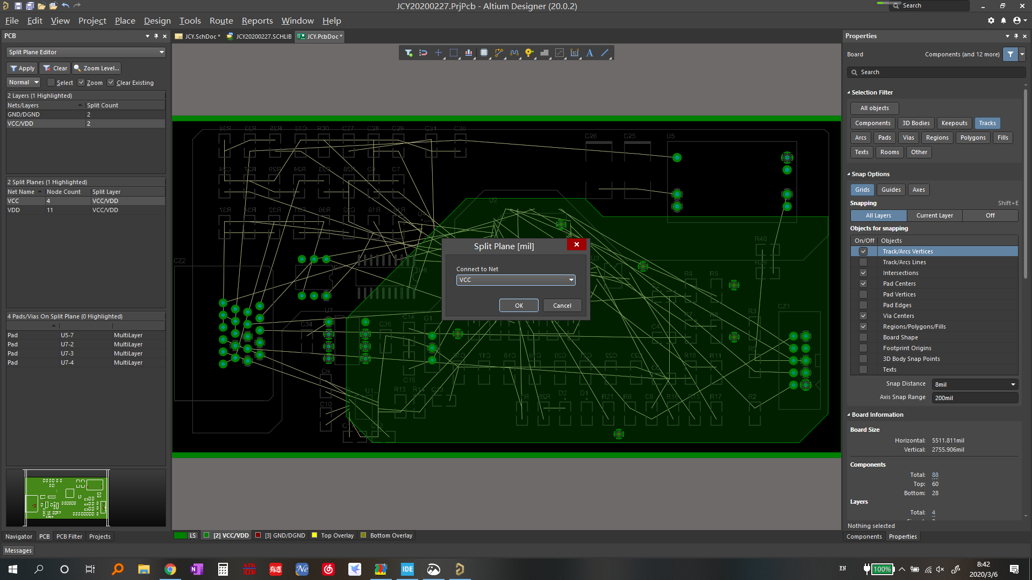Toggle snapping for Pad Vertices
Viewport: 1032px width, 580px height.
pyautogui.click(x=863, y=294)
